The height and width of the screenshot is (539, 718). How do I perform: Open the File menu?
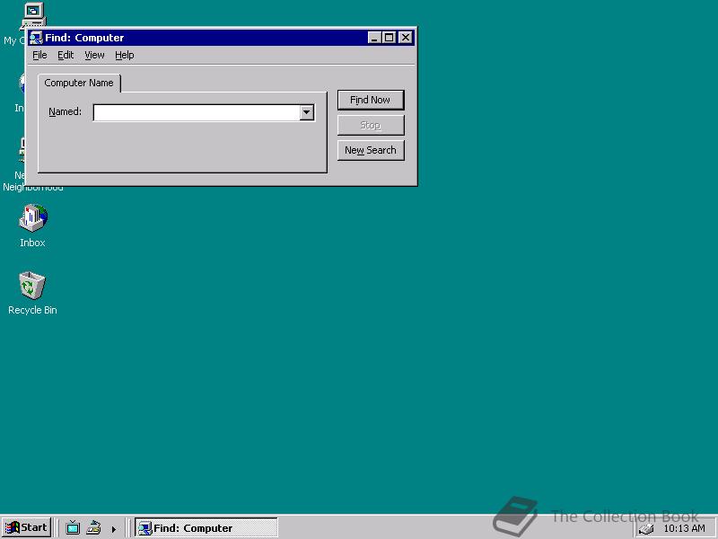pyautogui.click(x=39, y=55)
